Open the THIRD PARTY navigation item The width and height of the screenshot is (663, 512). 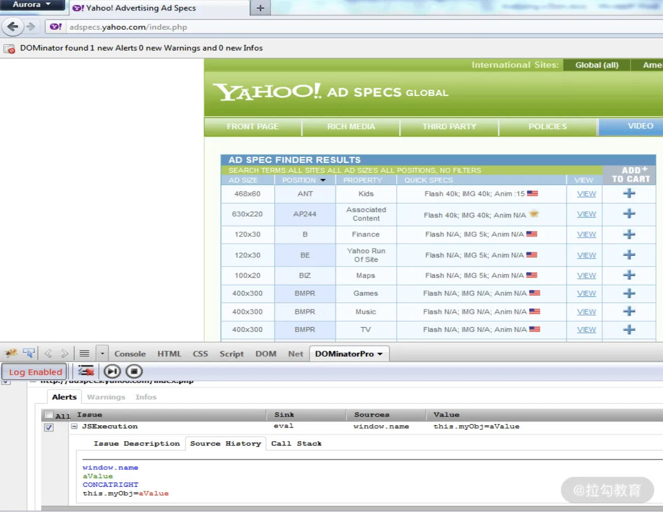450,126
